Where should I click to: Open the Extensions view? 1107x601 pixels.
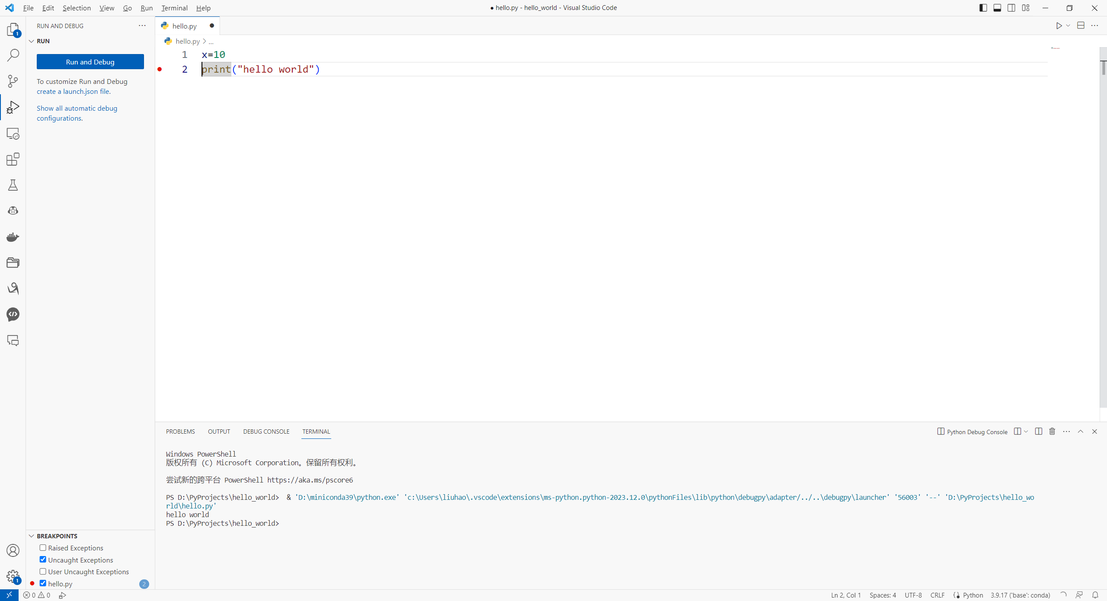click(13, 159)
